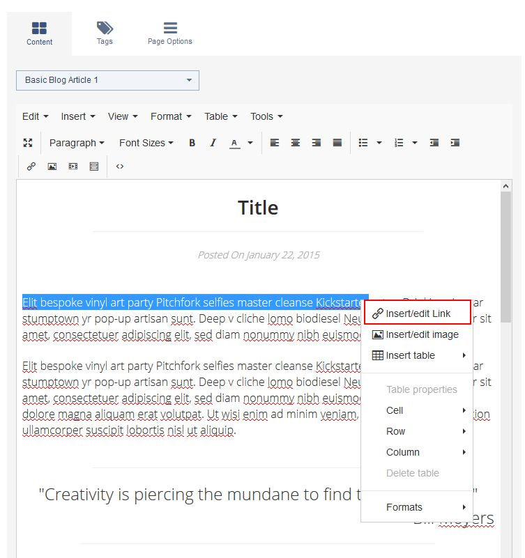Click the toolbar insert video icon
The height and width of the screenshot is (558, 525).
click(73, 166)
